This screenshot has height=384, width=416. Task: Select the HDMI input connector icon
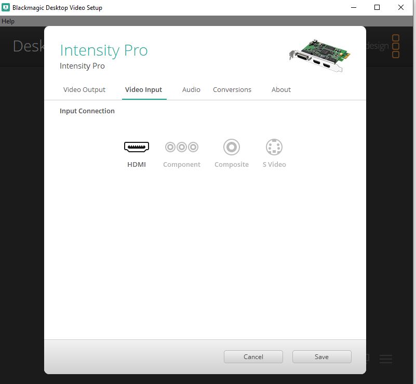point(137,147)
